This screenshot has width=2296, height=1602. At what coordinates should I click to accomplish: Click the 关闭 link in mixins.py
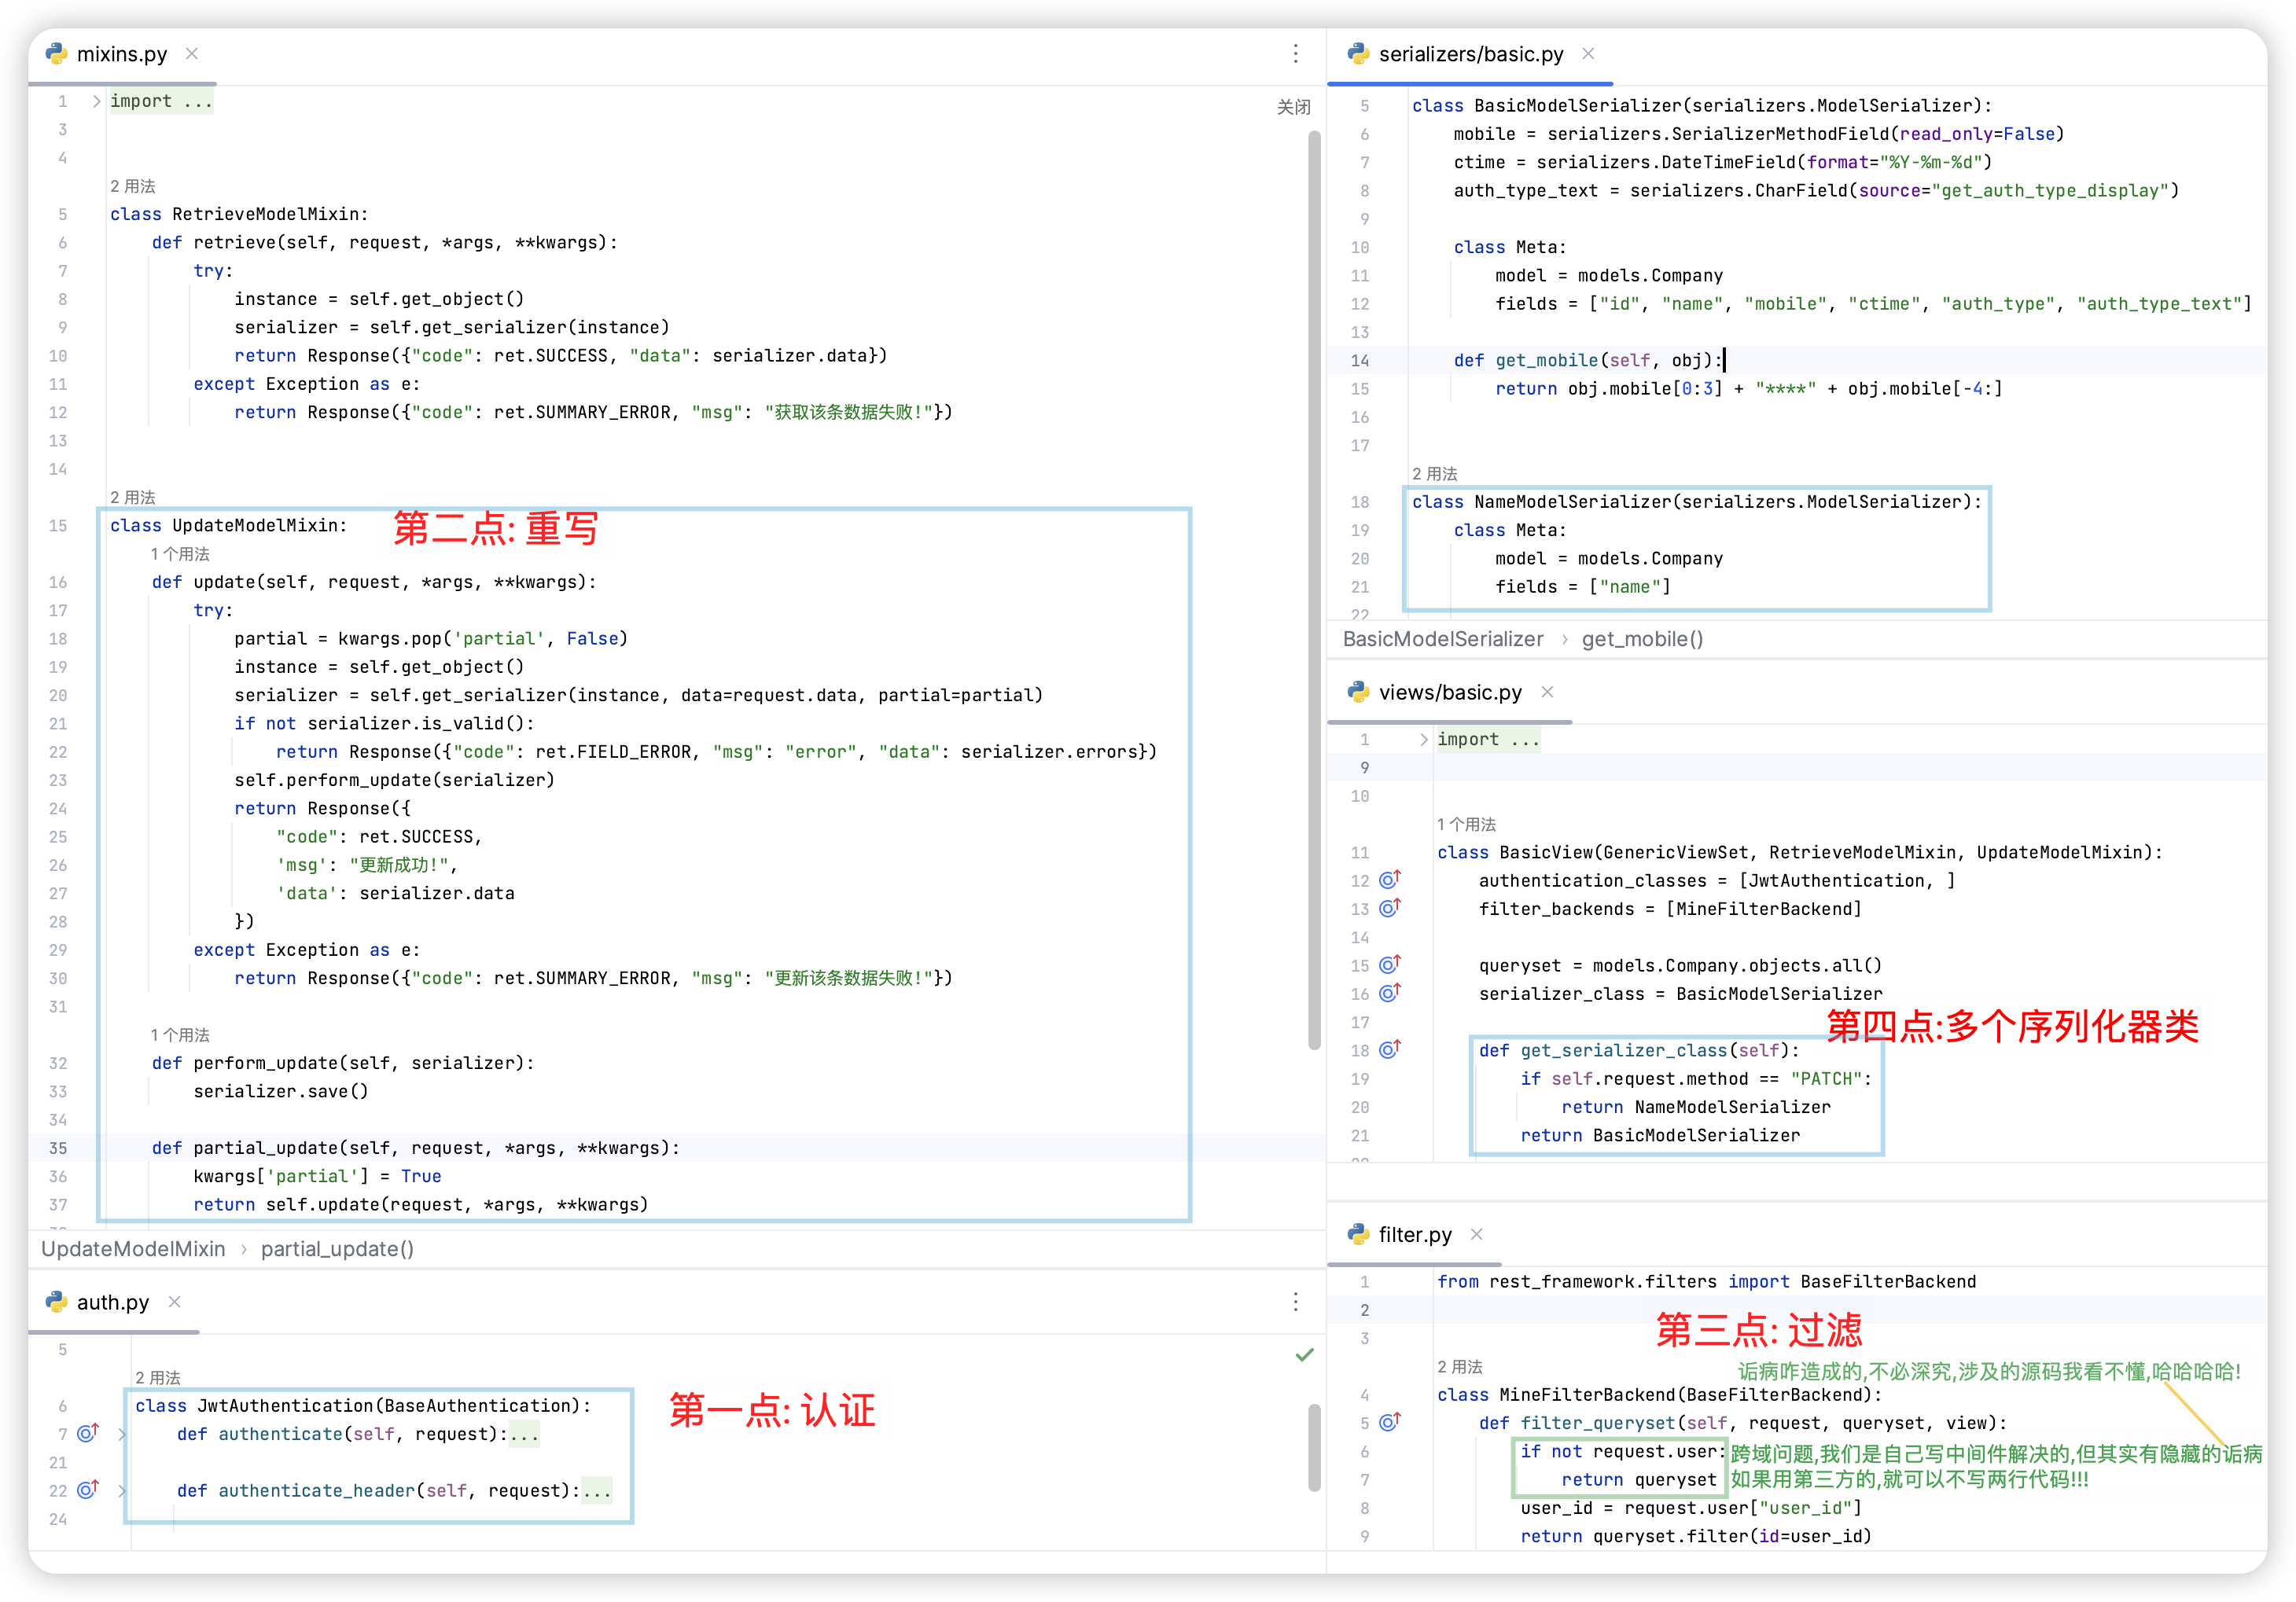(x=1293, y=107)
